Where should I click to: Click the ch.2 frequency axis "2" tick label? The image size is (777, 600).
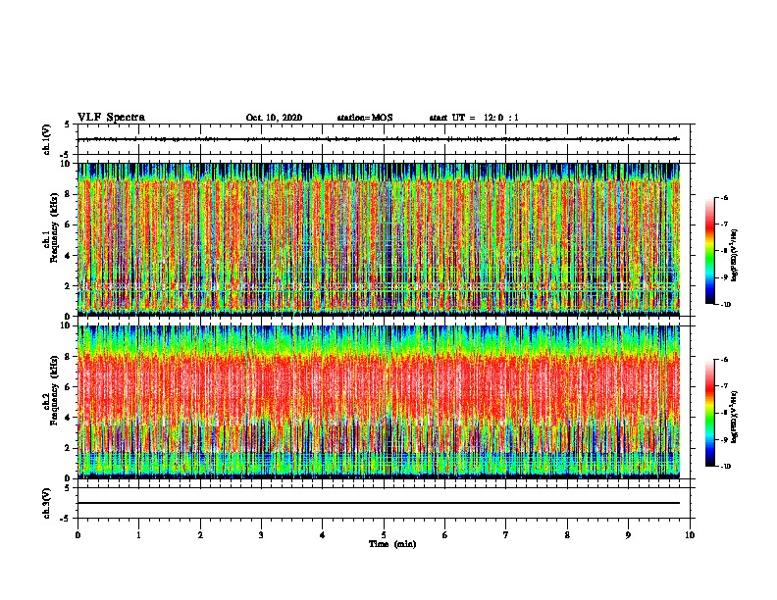coord(67,448)
